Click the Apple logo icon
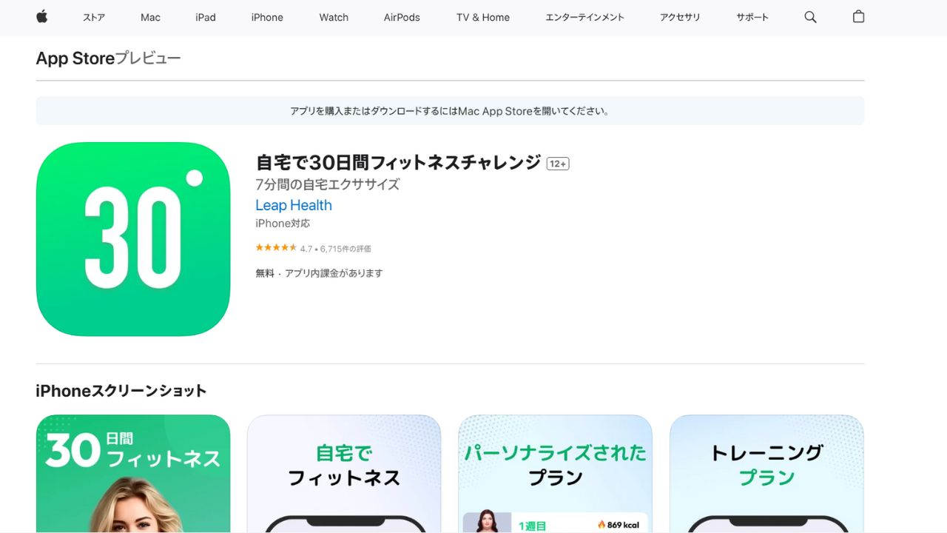 (x=41, y=16)
